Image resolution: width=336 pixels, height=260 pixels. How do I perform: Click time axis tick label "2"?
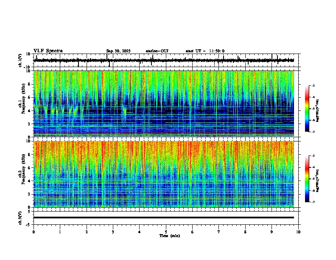(x=87, y=232)
